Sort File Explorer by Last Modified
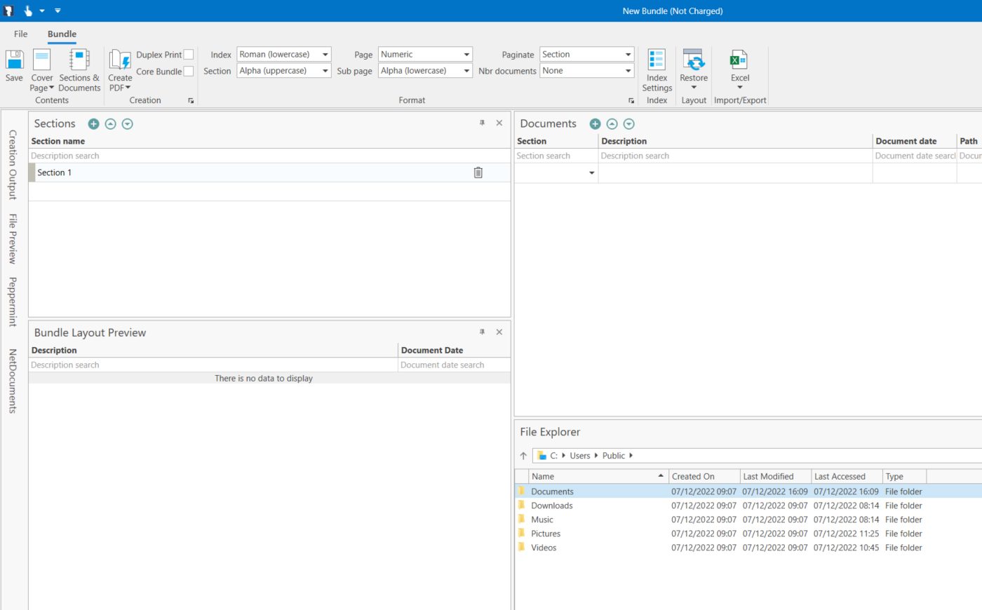 pos(776,477)
